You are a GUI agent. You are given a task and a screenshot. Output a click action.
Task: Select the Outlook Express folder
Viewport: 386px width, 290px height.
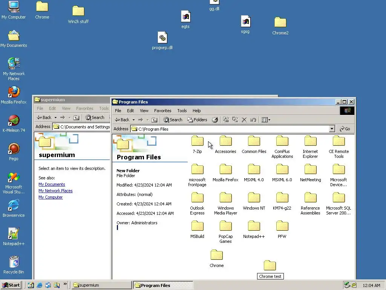point(197,204)
